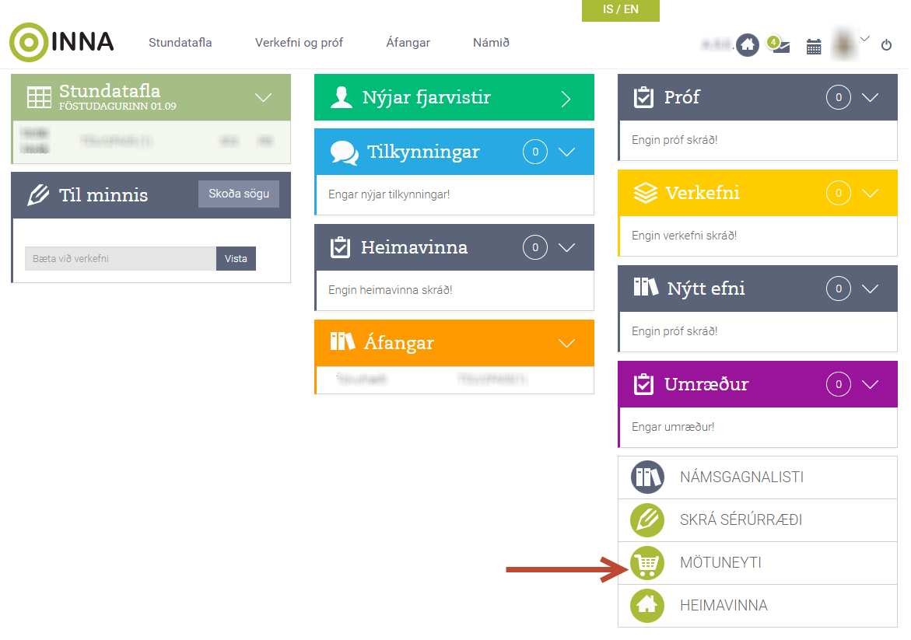Click the Heimavinna house icon in the bottom list
The image size is (911, 640).
pyautogui.click(x=647, y=606)
